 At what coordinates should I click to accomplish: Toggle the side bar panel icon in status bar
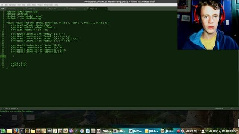coord(3,108)
